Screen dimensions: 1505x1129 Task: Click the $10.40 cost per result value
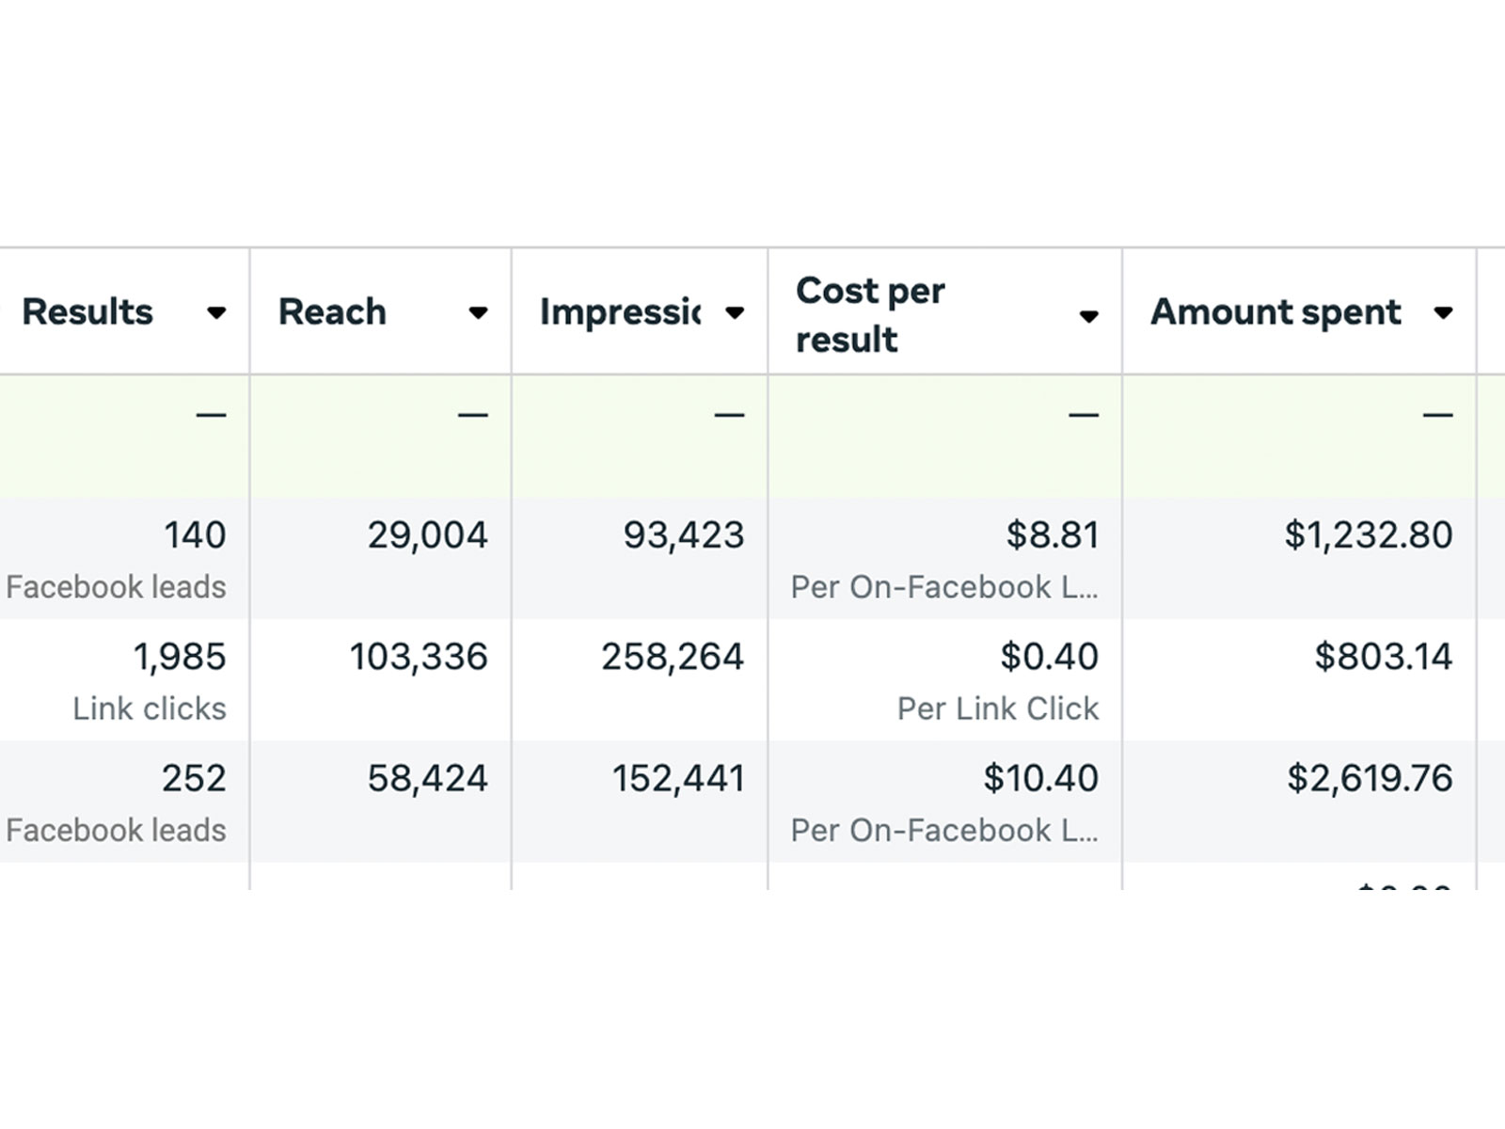click(1040, 779)
